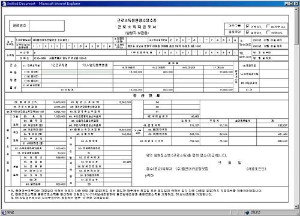Minimize the Internet Explorer window
The image size is (300, 216).
click(286, 4)
